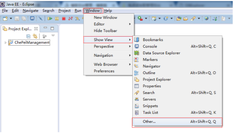Screen dimensions: 233x136
Task: Open dropdown next to blue S icon
Action: pyautogui.click(x=171, y=19)
